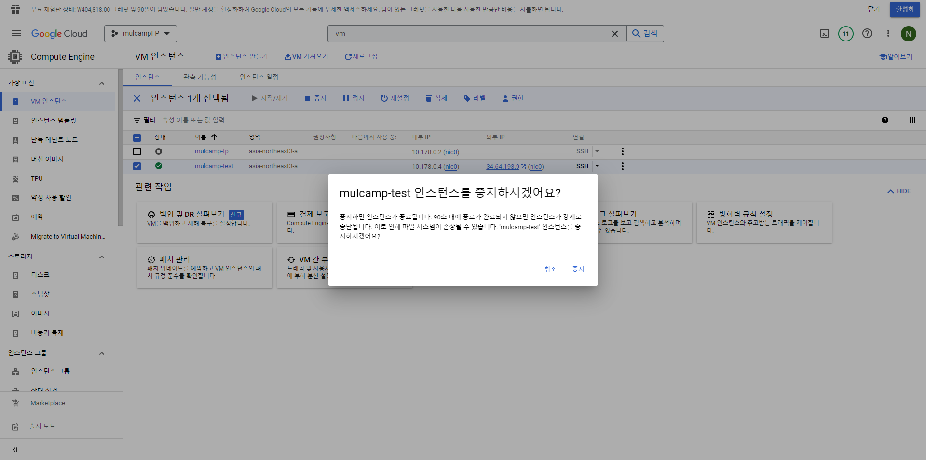This screenshot has width=926, height=460.
Task: Open the filter help icon
Action: (x=885, y=120)
